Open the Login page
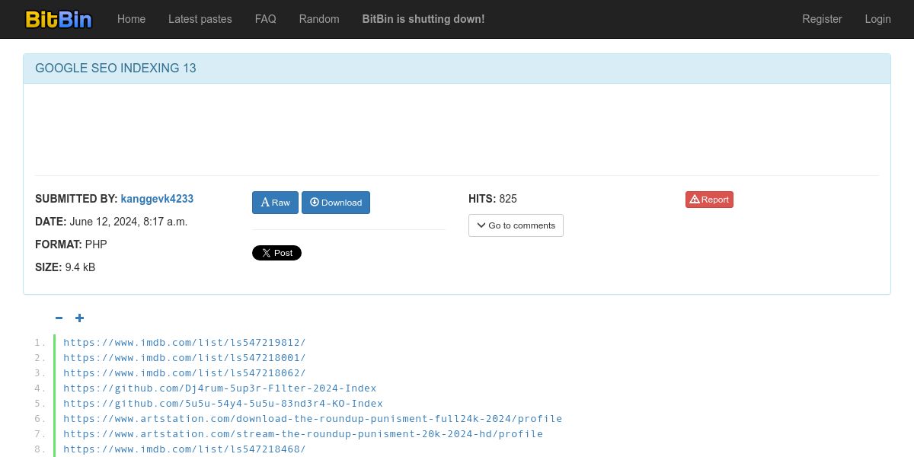This screenshot has width=914, height=457. [877, 19]
